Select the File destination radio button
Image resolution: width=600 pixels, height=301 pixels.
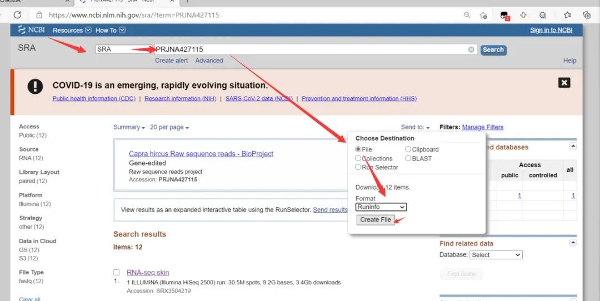(x=358, y=149)
